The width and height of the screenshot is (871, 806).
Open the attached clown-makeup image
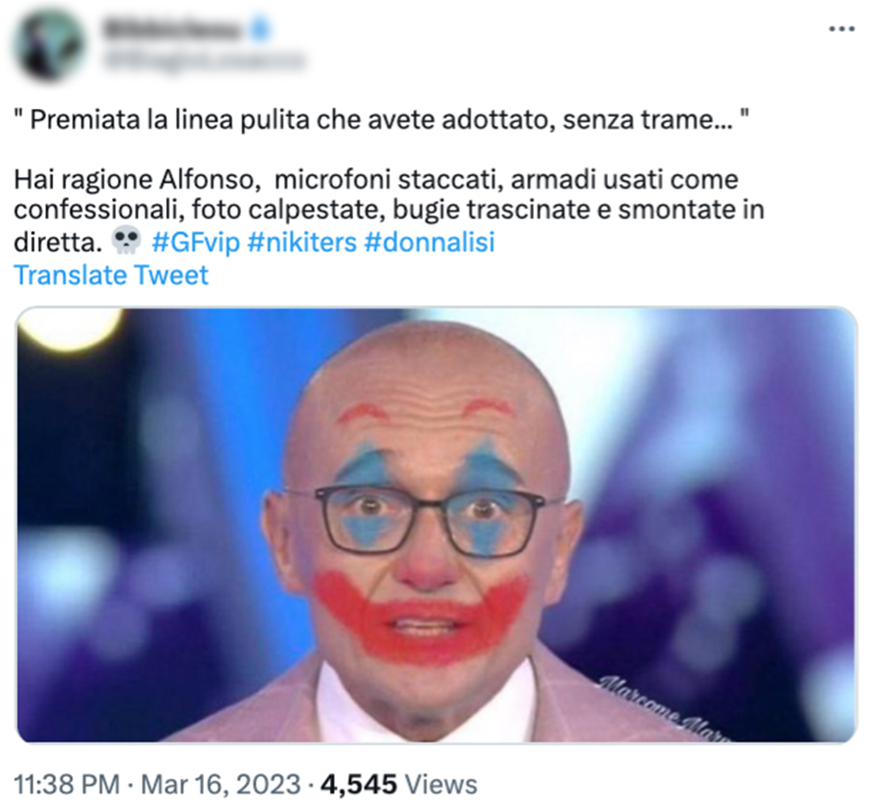(435, 524)
